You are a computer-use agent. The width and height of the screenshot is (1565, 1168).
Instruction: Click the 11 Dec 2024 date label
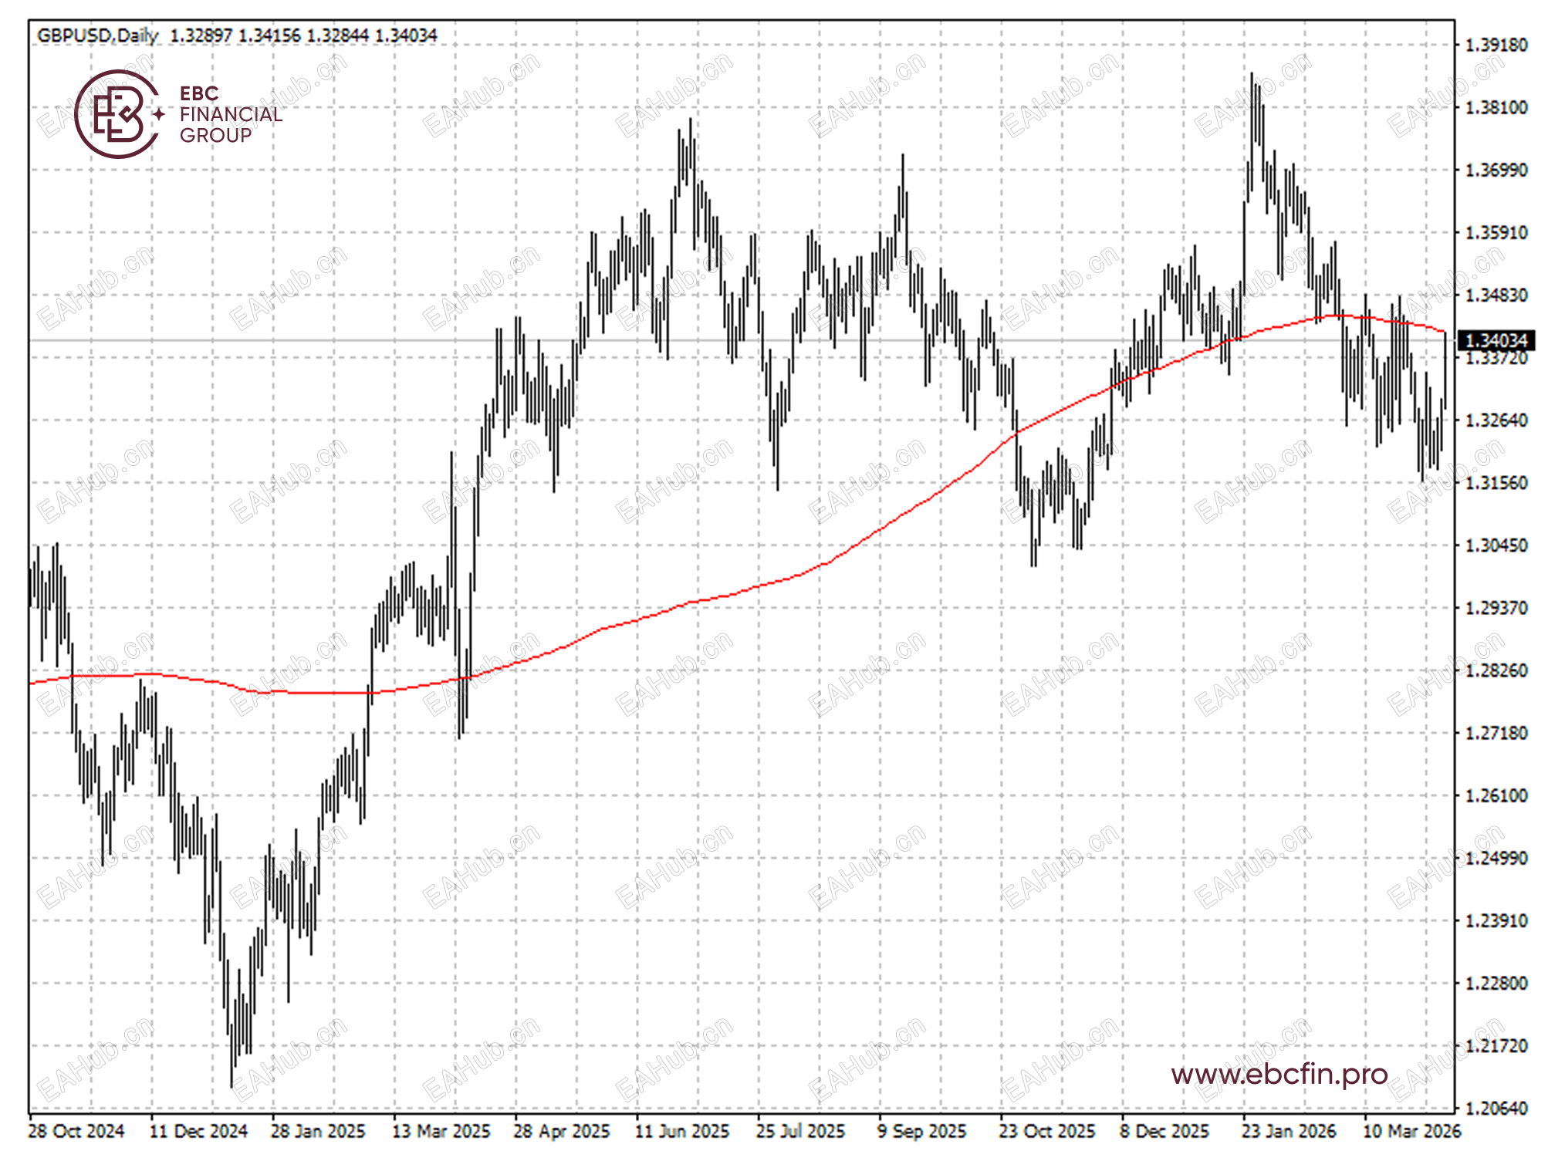[x=198, y=1131]
